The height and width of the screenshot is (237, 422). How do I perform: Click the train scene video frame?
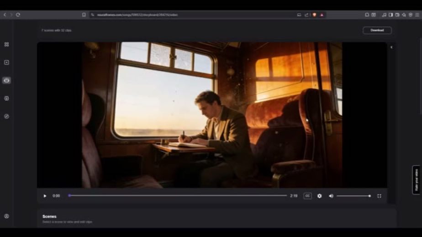pyautogui.click(x=212, y=115)
